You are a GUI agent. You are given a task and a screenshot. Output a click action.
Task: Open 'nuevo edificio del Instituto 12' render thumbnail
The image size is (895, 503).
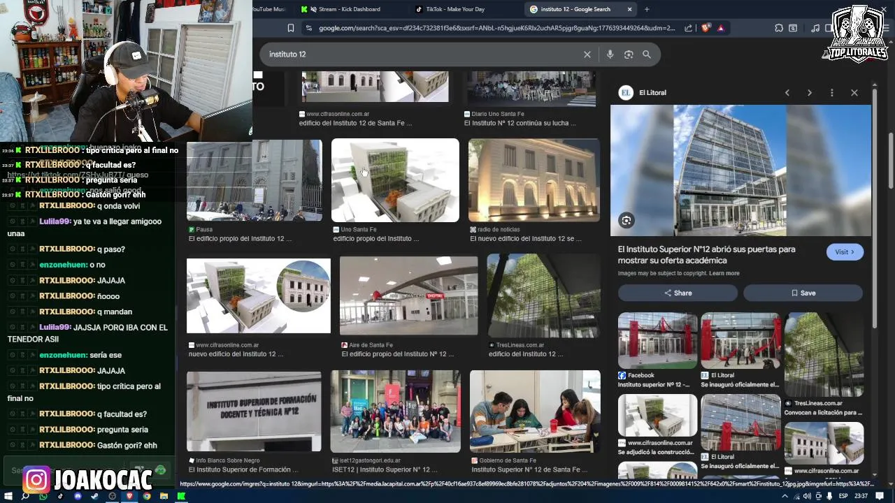point(259,296)
